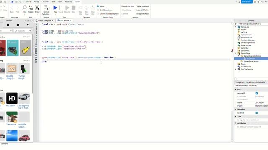Click the Collapse All Folds button
Viewport: 268px width, 150px height.
pyautogui.click(x=142, y=14)
